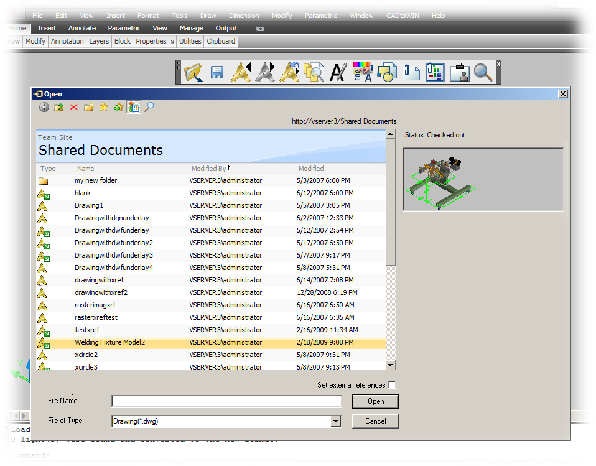This screenshot has width=596, height=466.
Task: Click the small magnifier search icon in dialog
Action: (149, 107)
